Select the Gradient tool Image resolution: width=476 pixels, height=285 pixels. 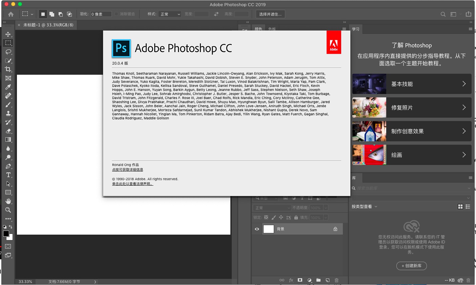coord(8,140)
